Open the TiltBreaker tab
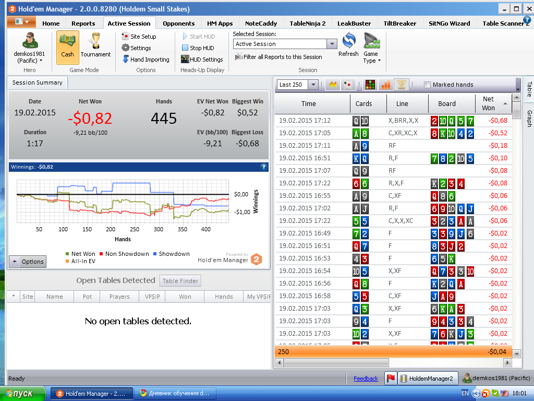The width and height of the screenshot is (534, 401). (x=400, y=23)
